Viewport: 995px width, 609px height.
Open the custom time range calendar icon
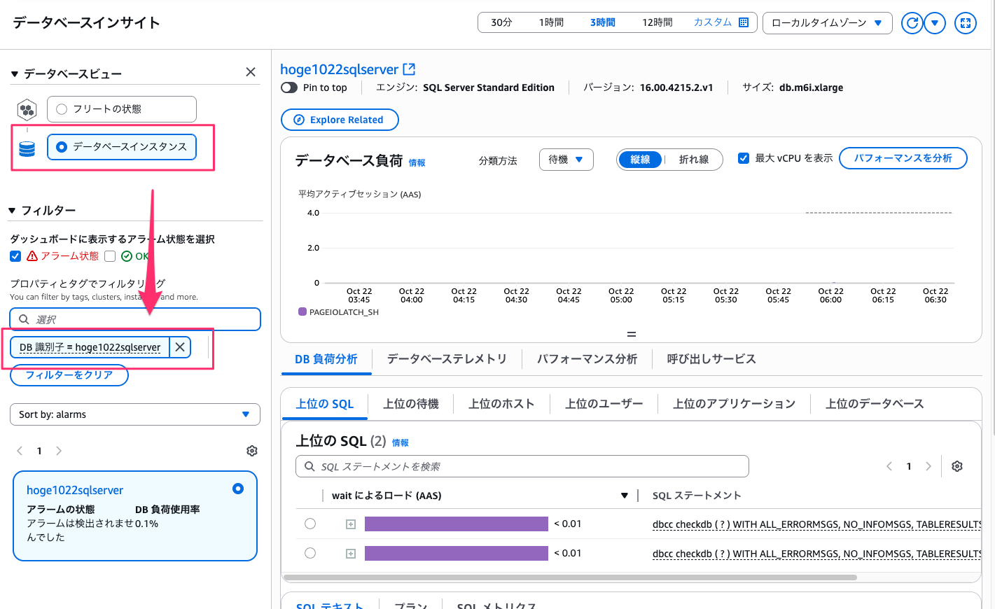[744, 22]
